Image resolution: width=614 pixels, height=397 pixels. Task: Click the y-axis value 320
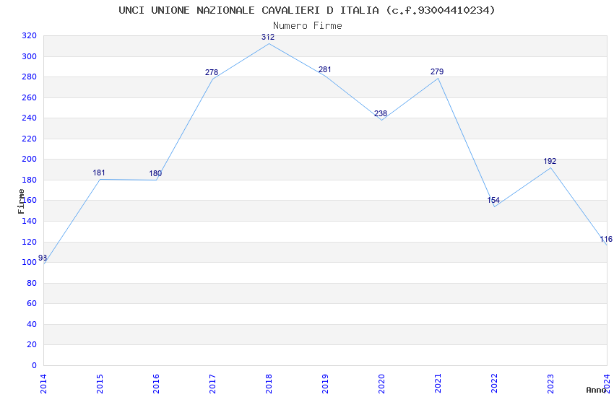pos(30,36)
